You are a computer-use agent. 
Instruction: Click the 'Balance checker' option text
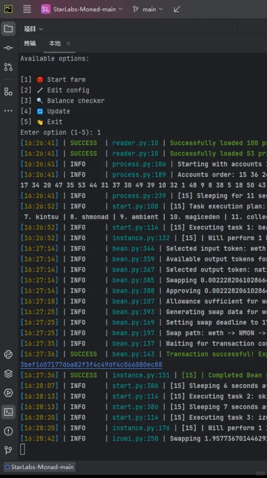click(x=76, y=101)
